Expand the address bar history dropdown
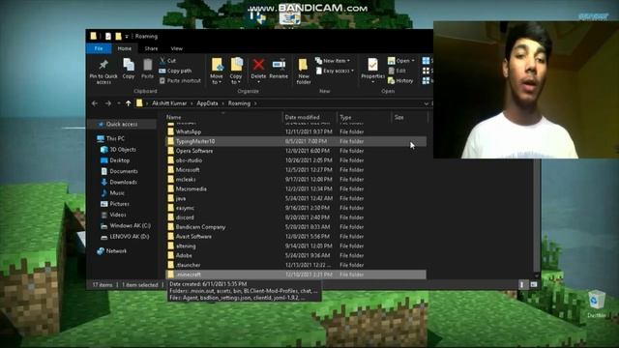 click(x=427, y=103)
